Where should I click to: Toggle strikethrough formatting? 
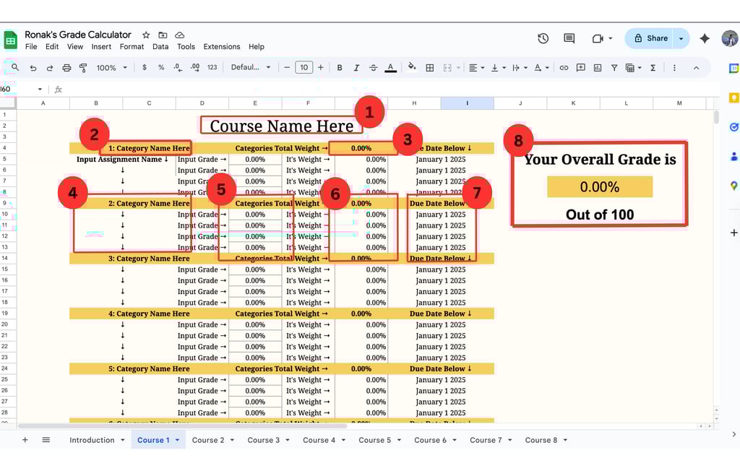[373, 68]
